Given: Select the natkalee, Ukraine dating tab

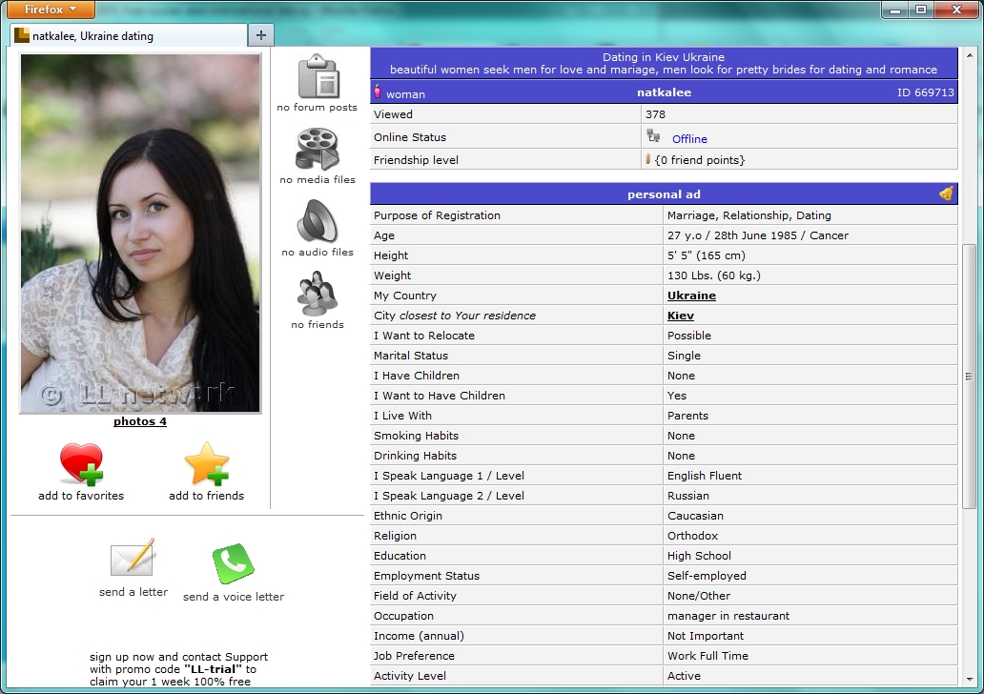Looking at the screenshot, I should coord(129,36).
